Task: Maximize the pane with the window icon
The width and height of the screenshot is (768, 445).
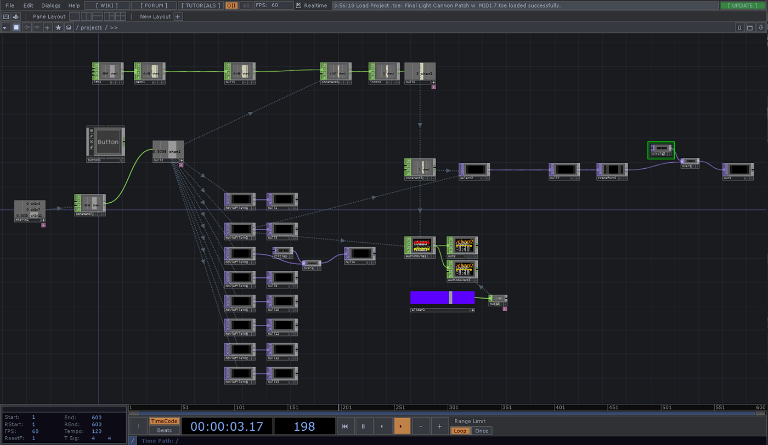Action: [x=750, y=27]
